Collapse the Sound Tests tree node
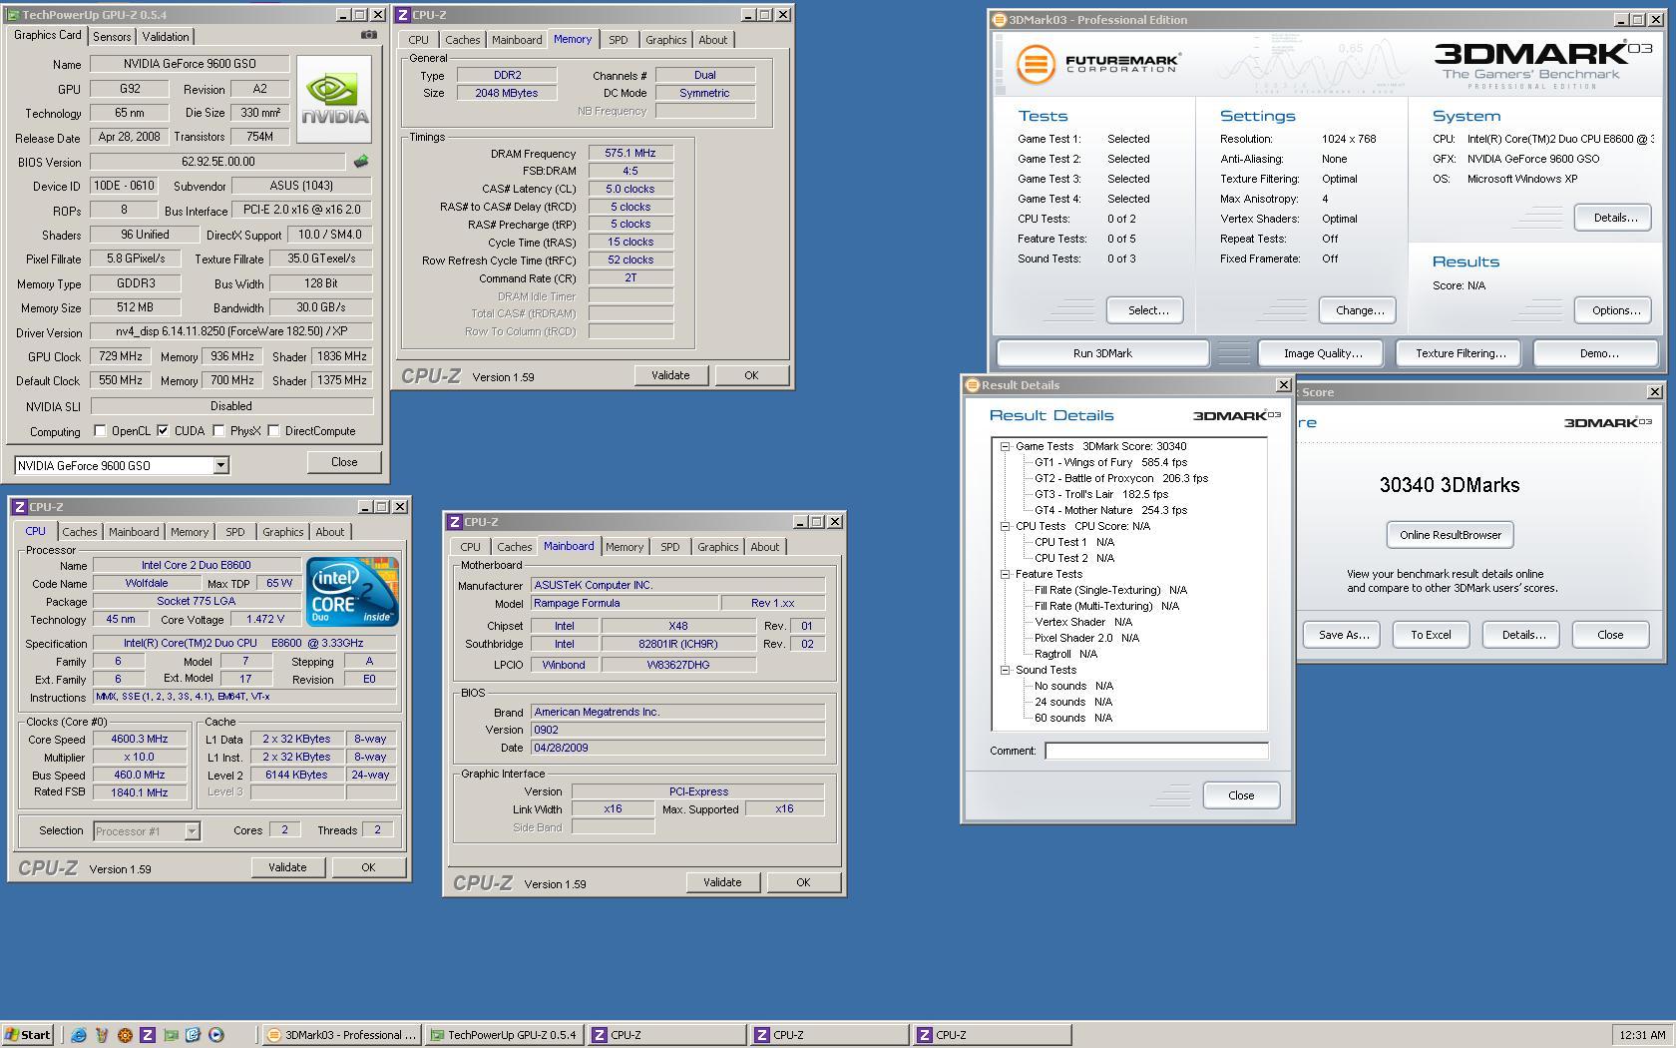This screenshot has height=1048, width=1676. [x=1006, y=670]
